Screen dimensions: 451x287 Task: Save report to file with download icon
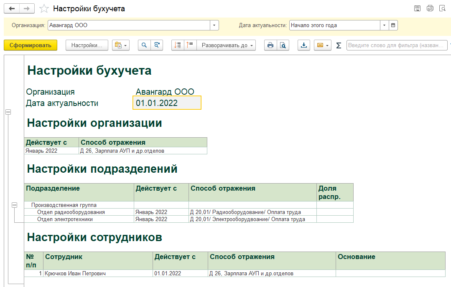[x=304, y=45]
